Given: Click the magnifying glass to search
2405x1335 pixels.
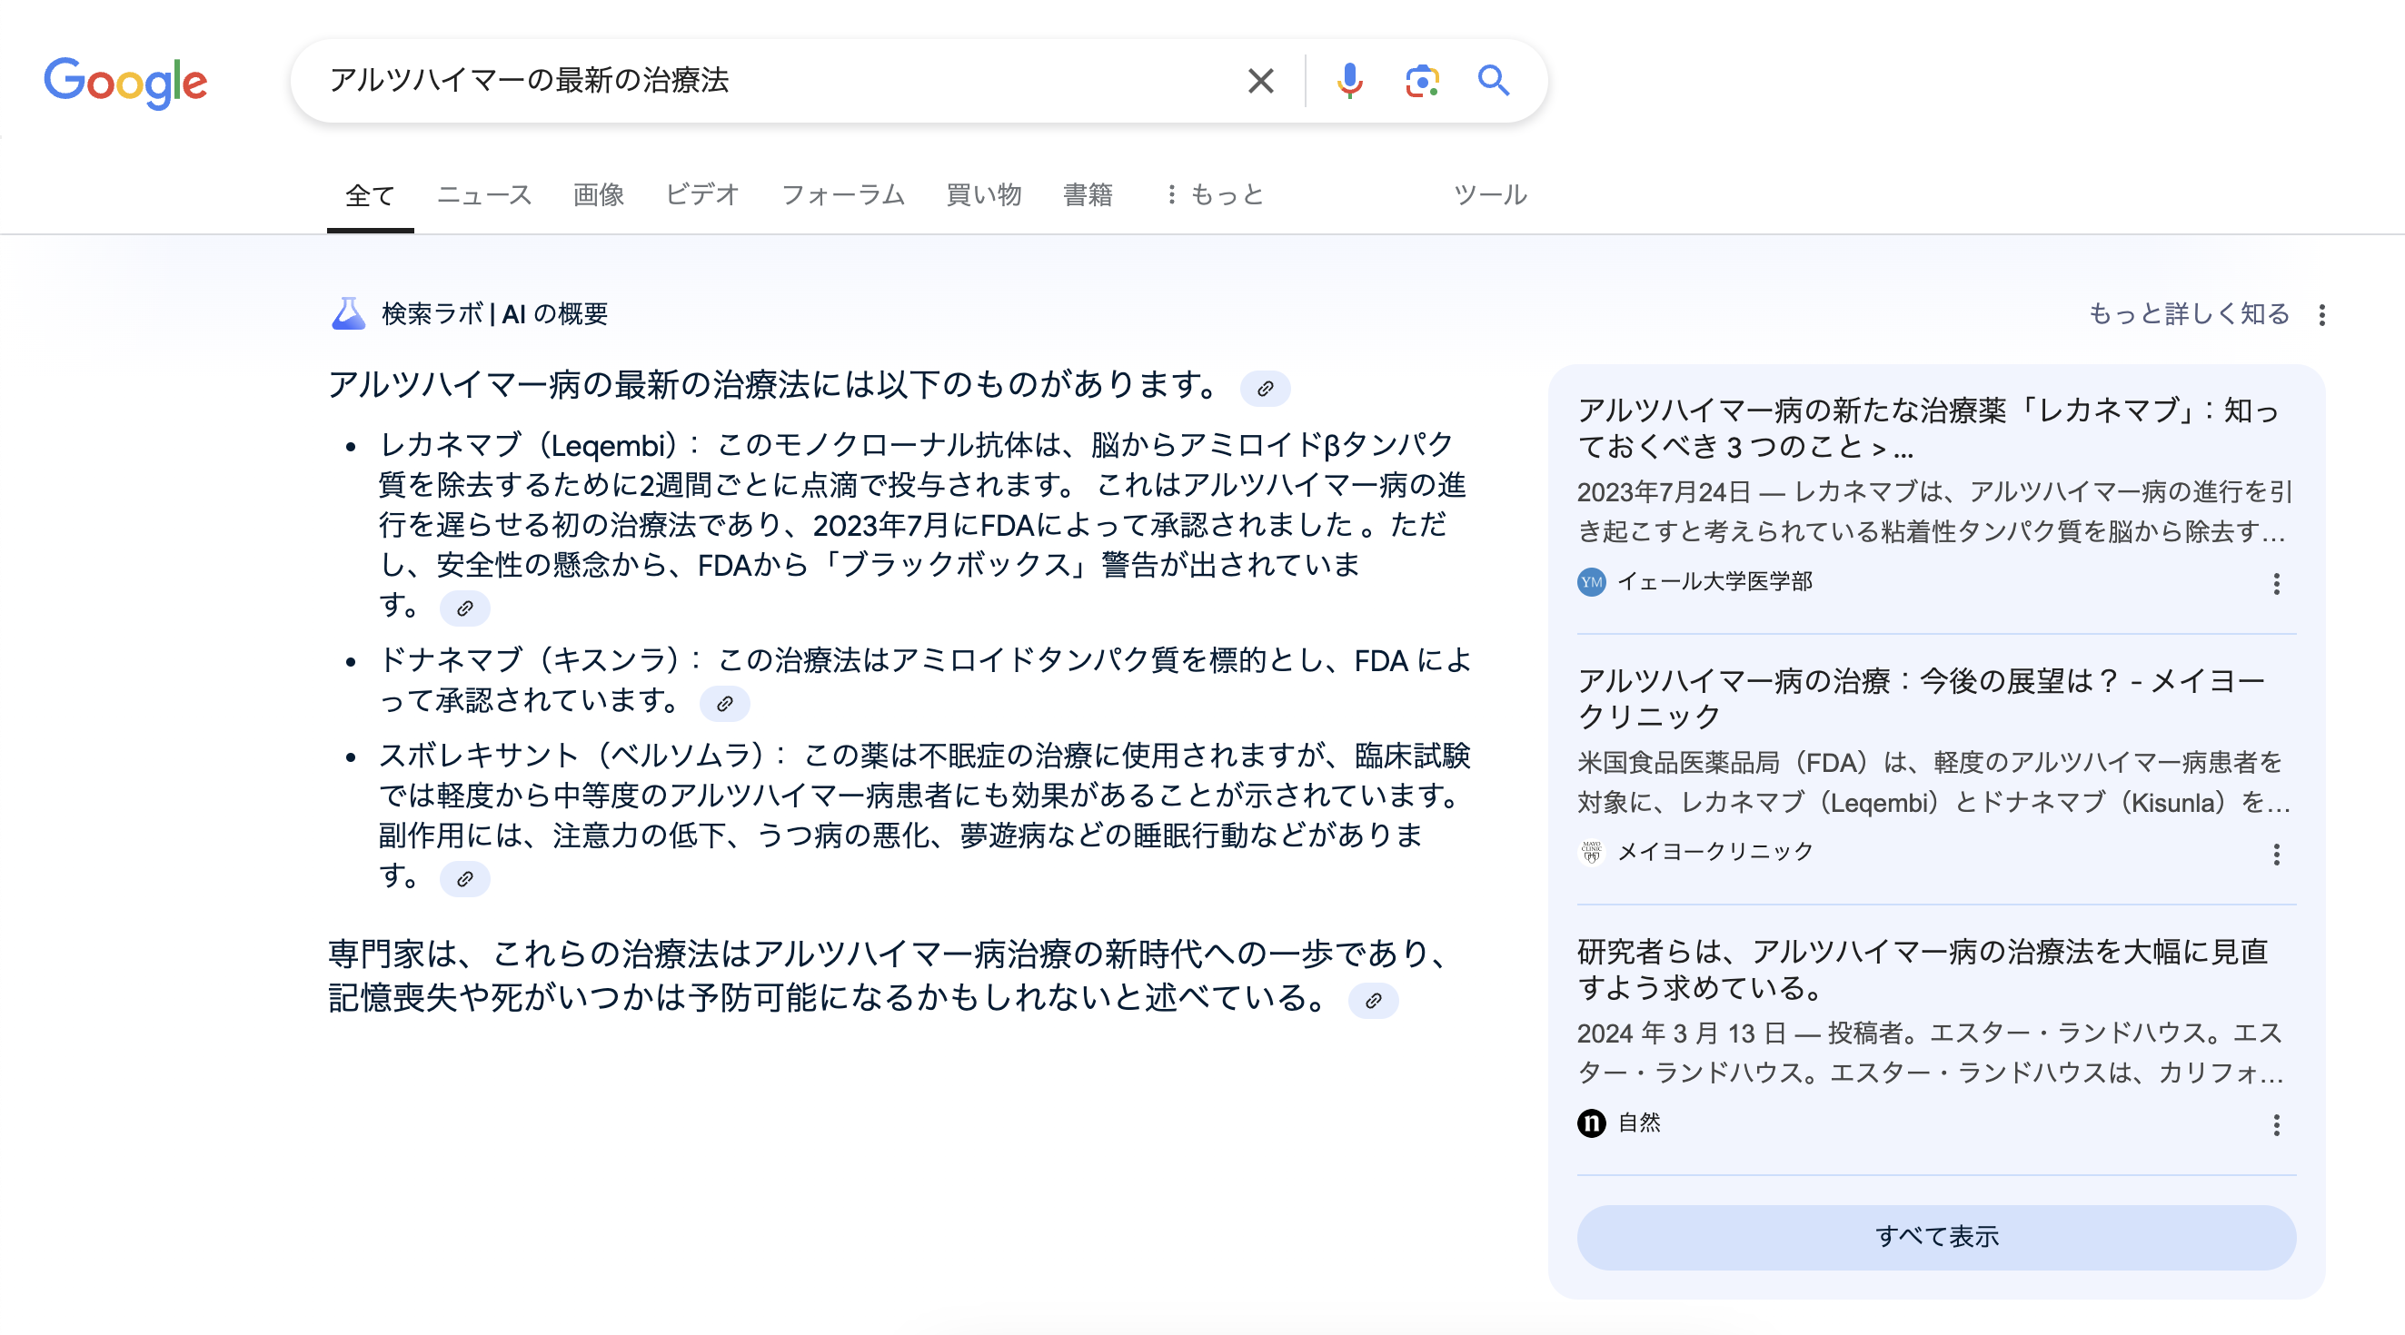Looking at the screenshot, I should pyautogui.click(x=1494, y=81).
